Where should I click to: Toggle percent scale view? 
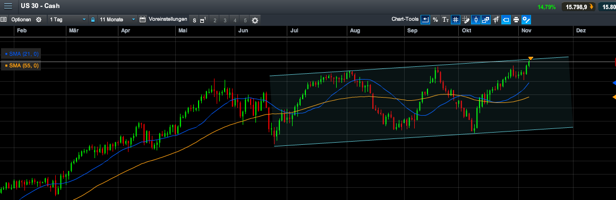tap(435, 20)
